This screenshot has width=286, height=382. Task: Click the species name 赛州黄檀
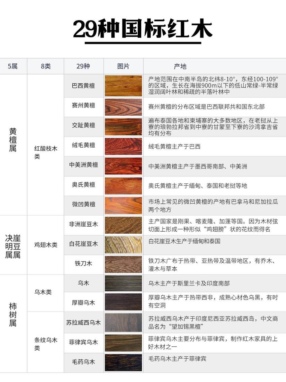[83, 105]
